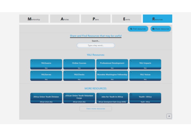Open the YALILearns resource card

click(46, 64)
